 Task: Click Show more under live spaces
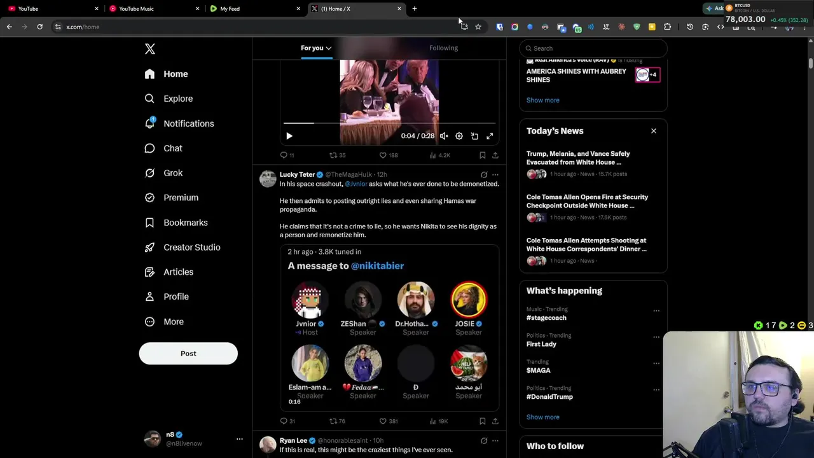pos(542,100)
